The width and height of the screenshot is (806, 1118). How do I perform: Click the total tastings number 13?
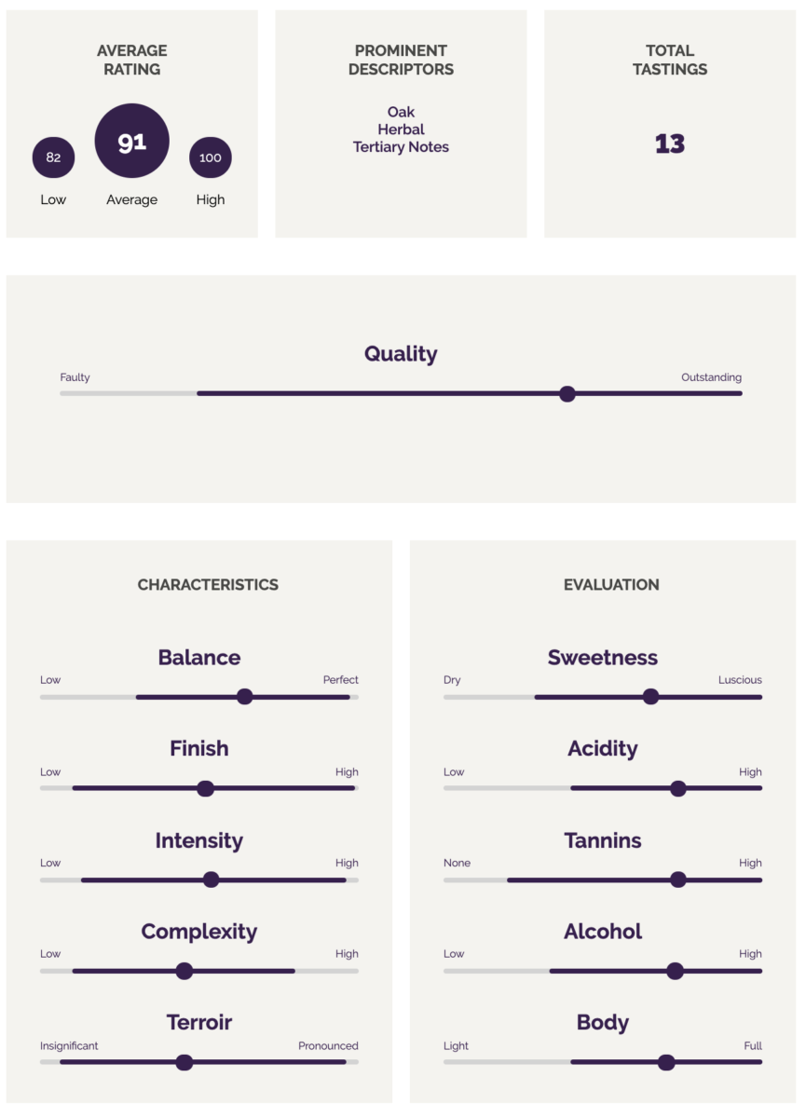[x=670, y=143]
